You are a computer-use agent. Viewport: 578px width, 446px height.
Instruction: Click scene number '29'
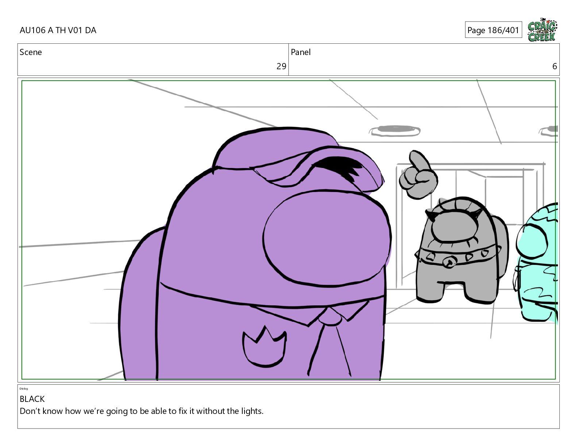click(281, 66)
